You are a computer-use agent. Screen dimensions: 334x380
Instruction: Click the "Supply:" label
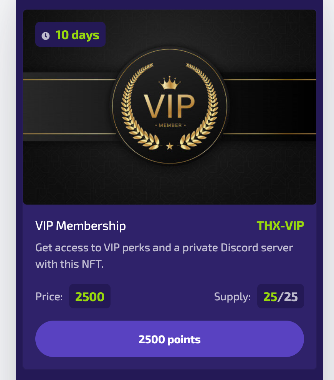point(233,297)
